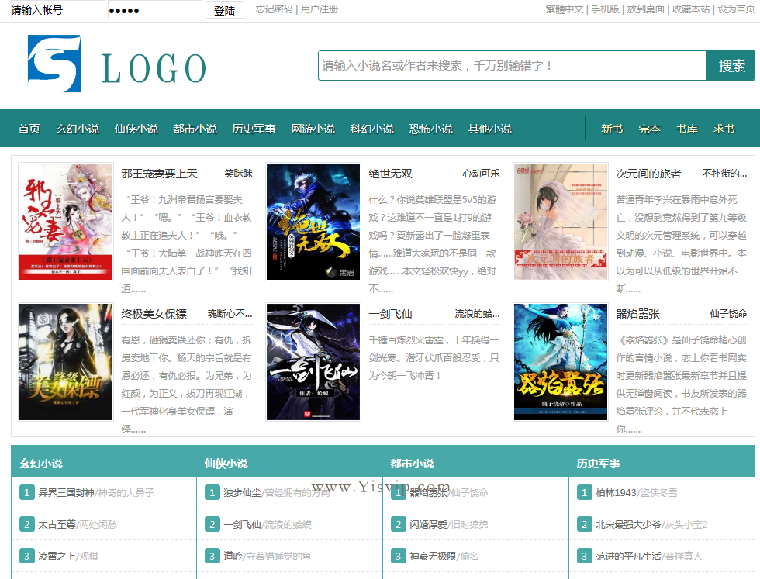Image resolution: width=760 pixels, height=579 pixels.
Task: Select the 玄幻小说 category menu
Action: pos(77,129)
